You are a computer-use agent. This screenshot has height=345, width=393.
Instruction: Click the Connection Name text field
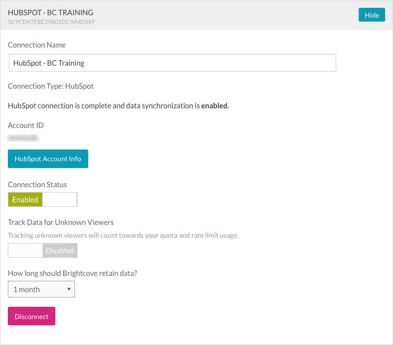pyautogui.click(x=172, y=63)
